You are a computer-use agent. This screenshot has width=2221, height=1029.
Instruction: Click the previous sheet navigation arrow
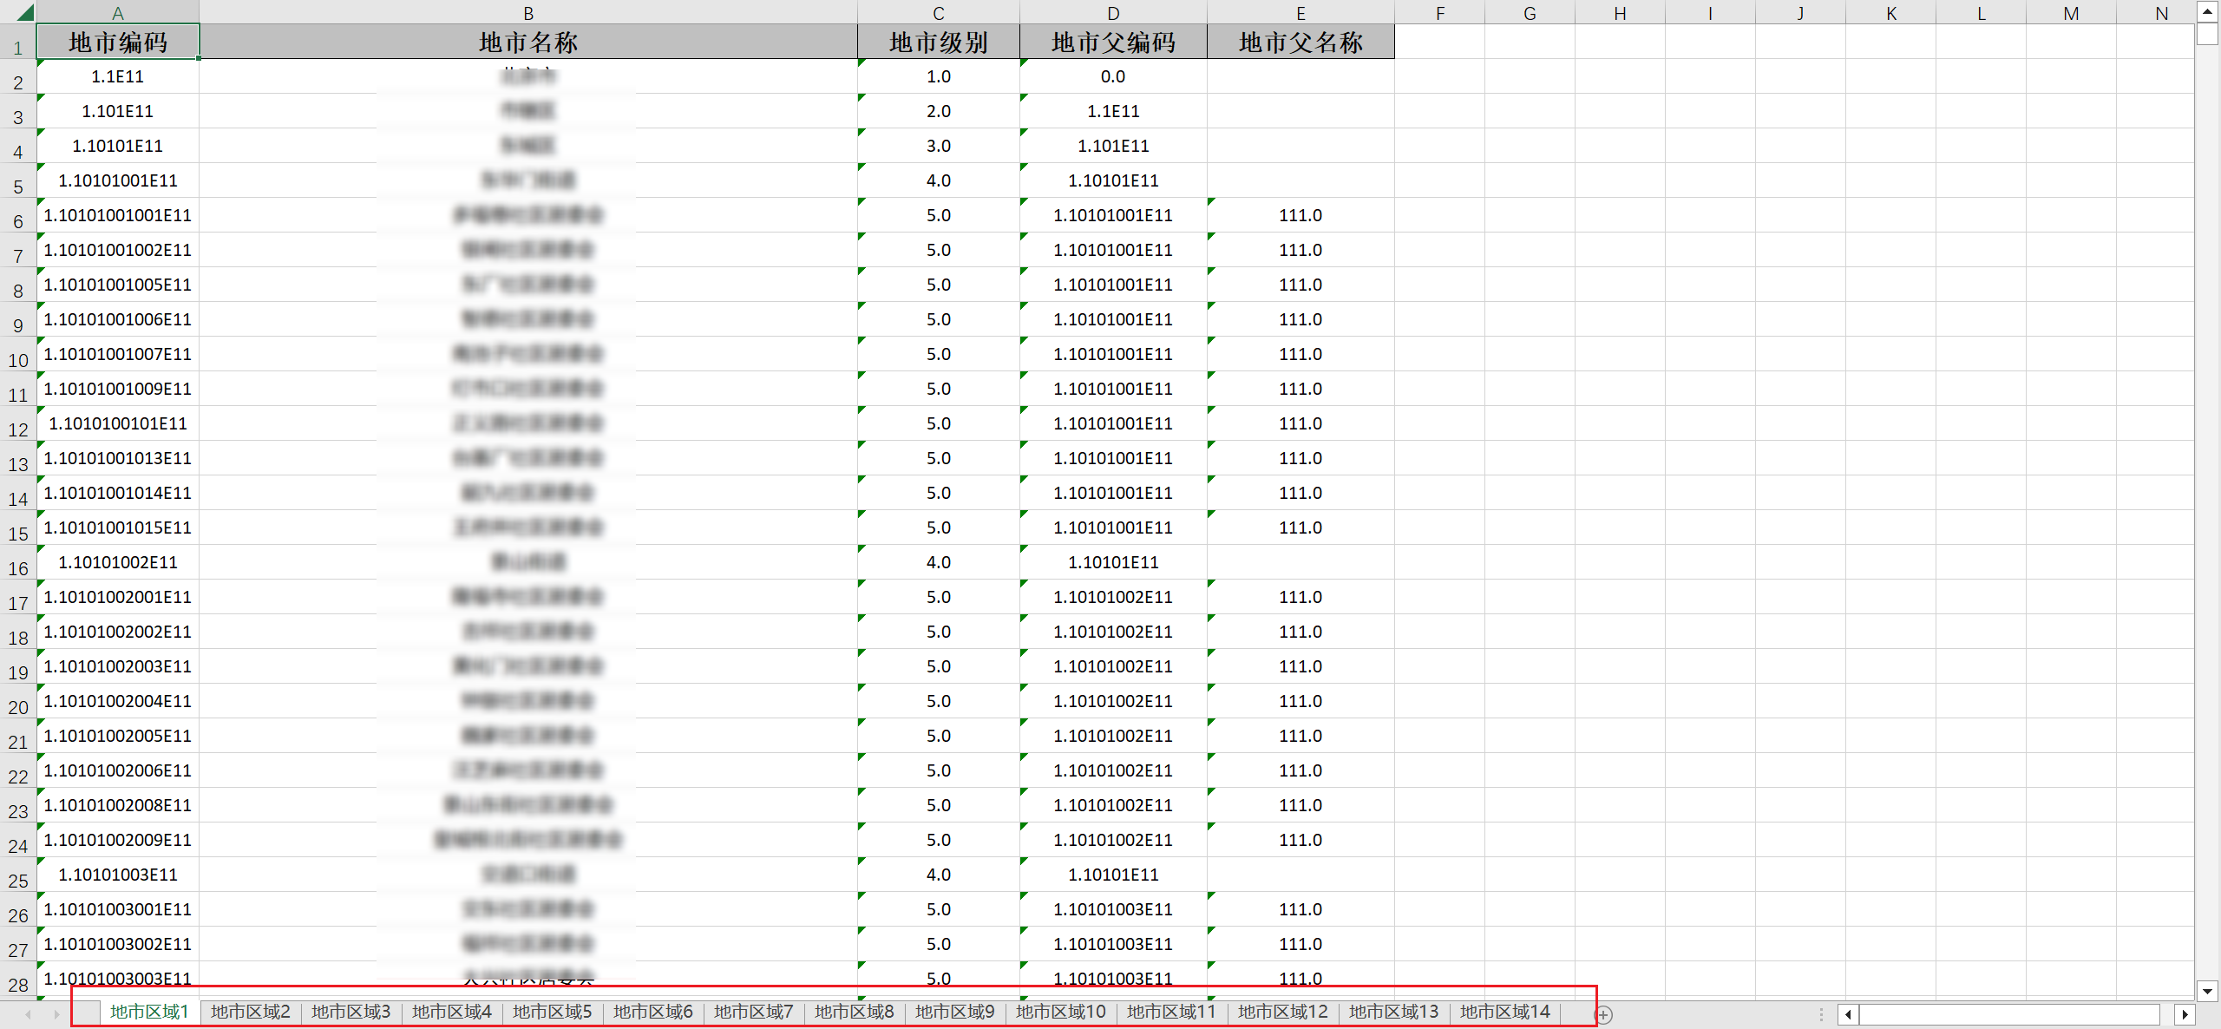pos(29,1014)
